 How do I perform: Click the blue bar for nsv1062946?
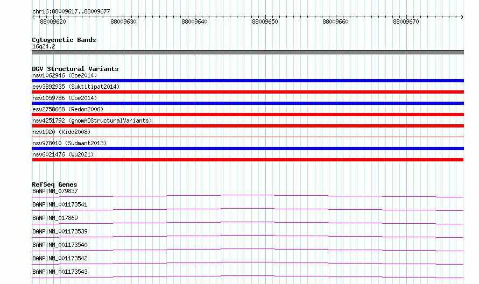click(248, 81)
